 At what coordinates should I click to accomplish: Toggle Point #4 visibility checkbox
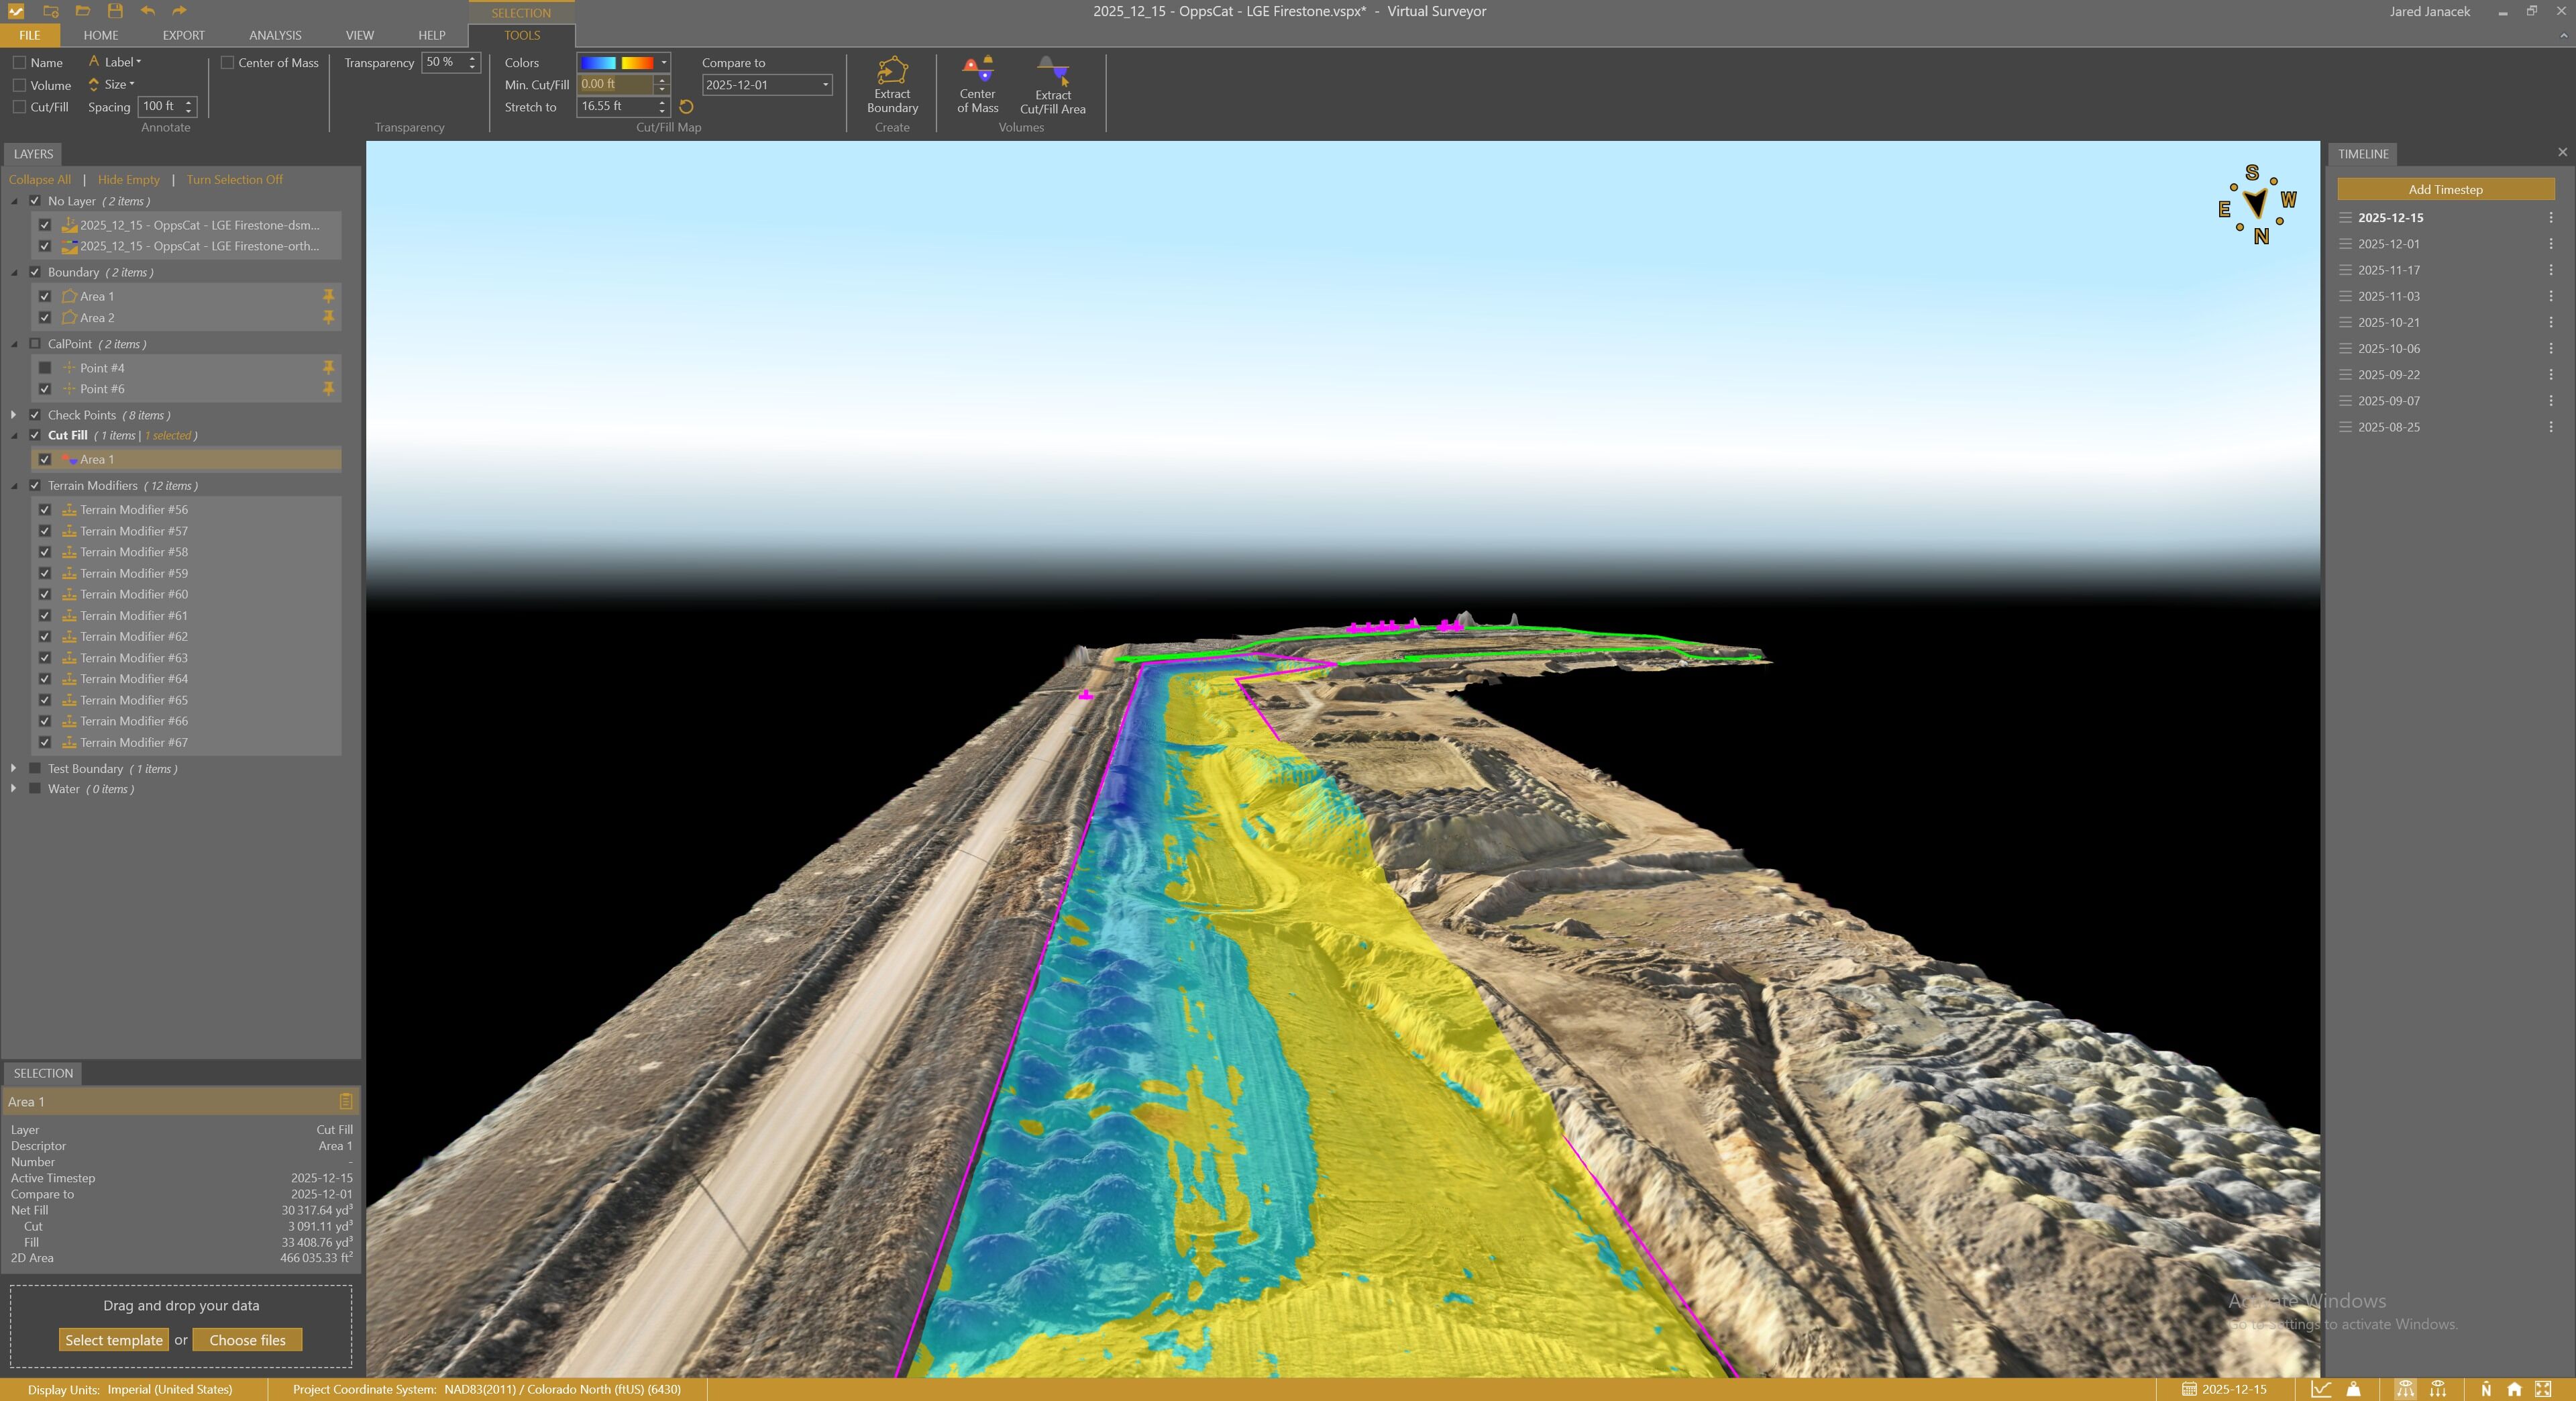(45, 368)
